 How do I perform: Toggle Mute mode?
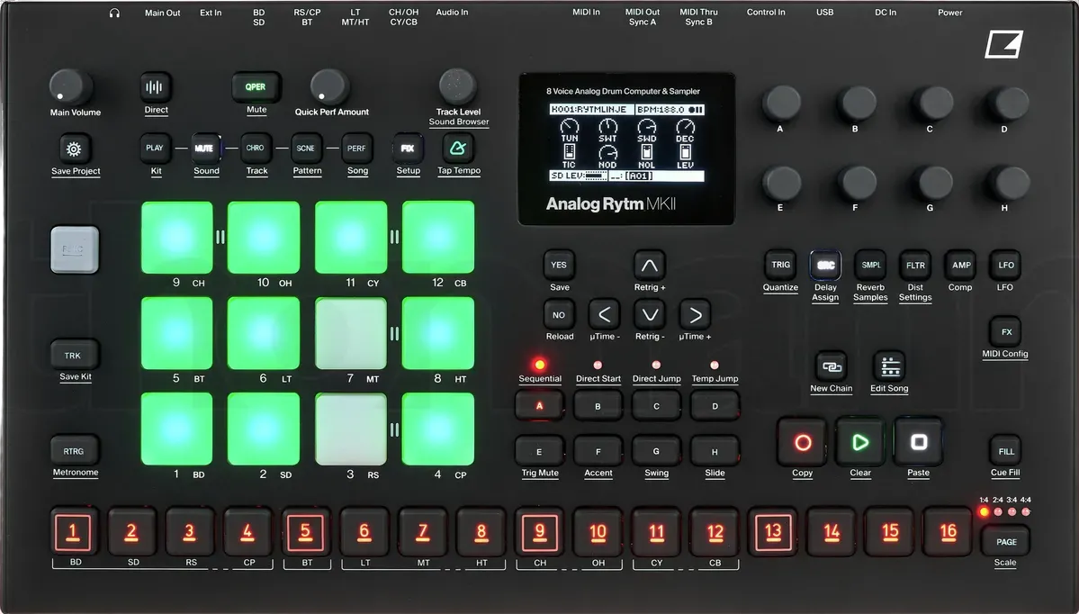point(256,86)
